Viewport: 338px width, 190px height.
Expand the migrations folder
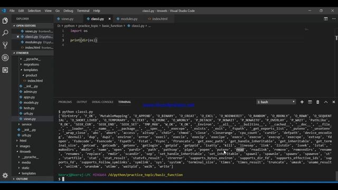(31, 64)
